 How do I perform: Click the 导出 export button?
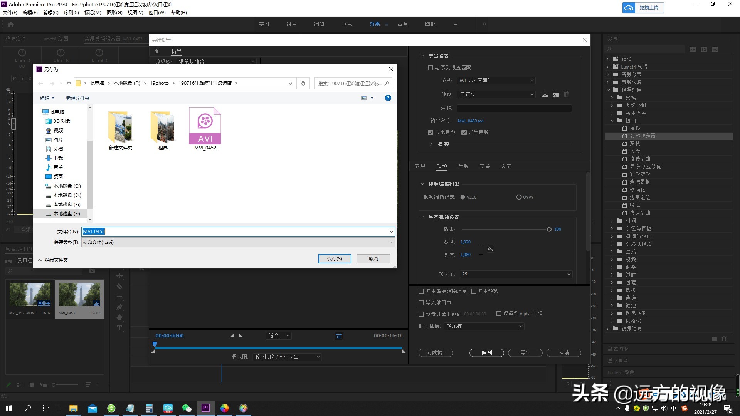[x=525, y=353]
